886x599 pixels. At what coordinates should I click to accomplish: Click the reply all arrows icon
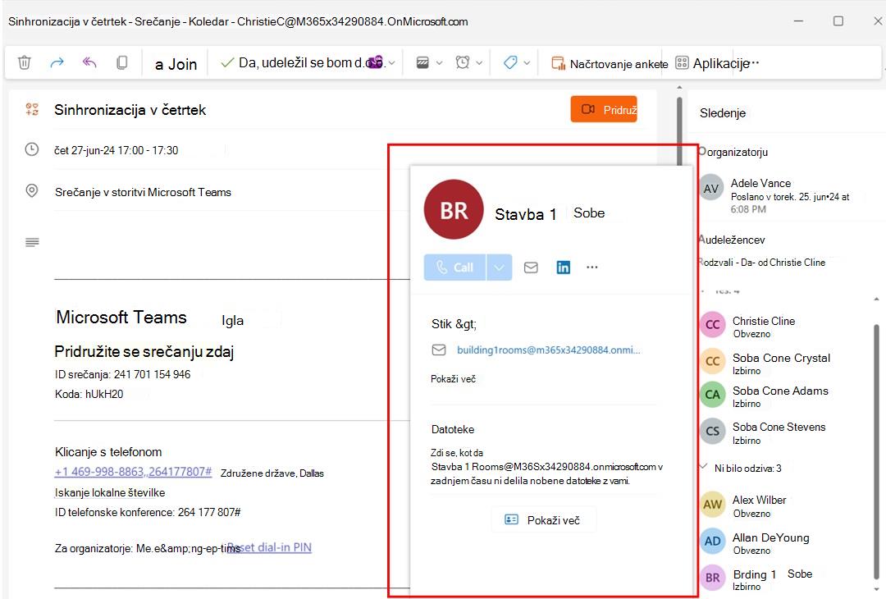point(89,62)
